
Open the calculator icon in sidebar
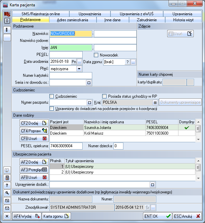coord(7,177)
